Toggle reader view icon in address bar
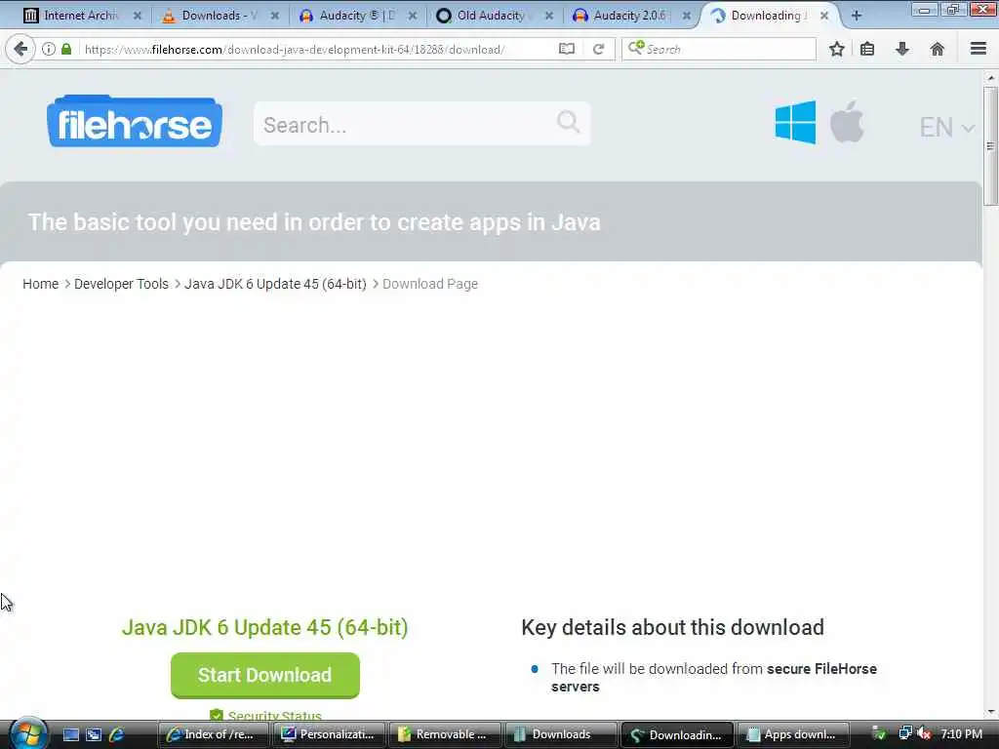 click(567, 49)
